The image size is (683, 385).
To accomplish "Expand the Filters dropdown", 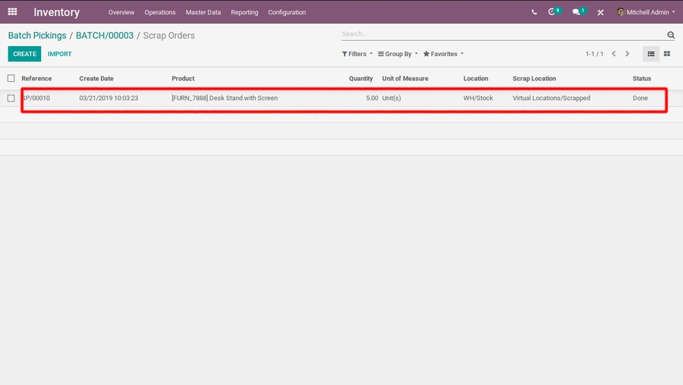I will 357,54.
